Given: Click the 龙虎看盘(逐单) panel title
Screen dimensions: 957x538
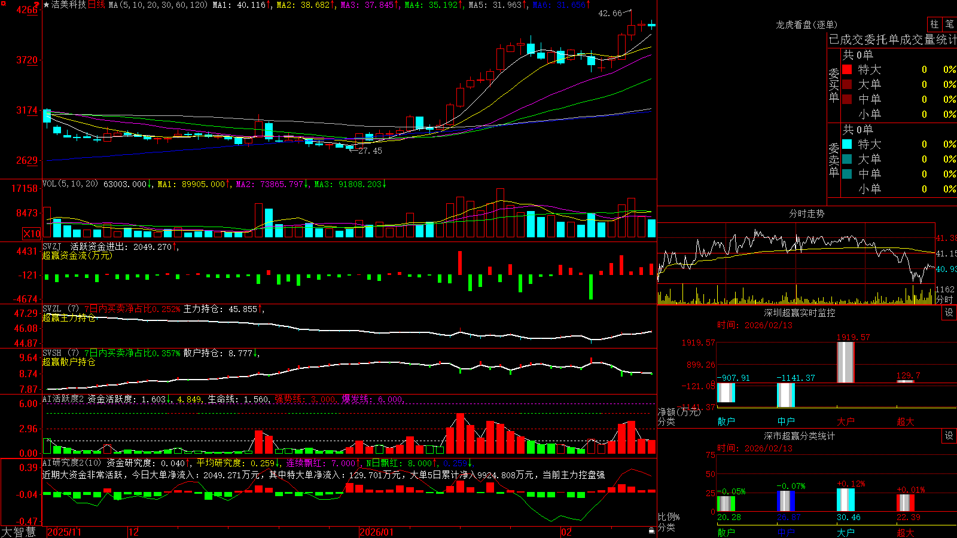Looking at the screenshot, I should click(x=806, y=25).
